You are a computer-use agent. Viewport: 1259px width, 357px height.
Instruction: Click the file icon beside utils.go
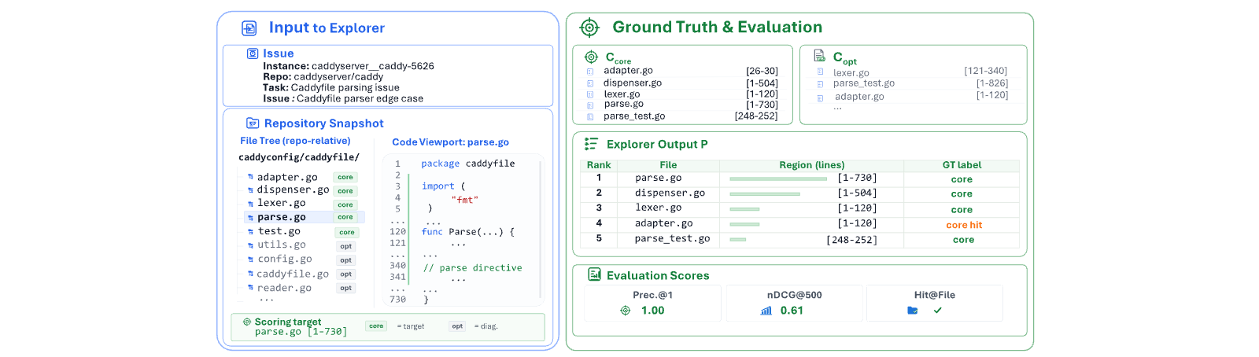[x=251, y=245]
